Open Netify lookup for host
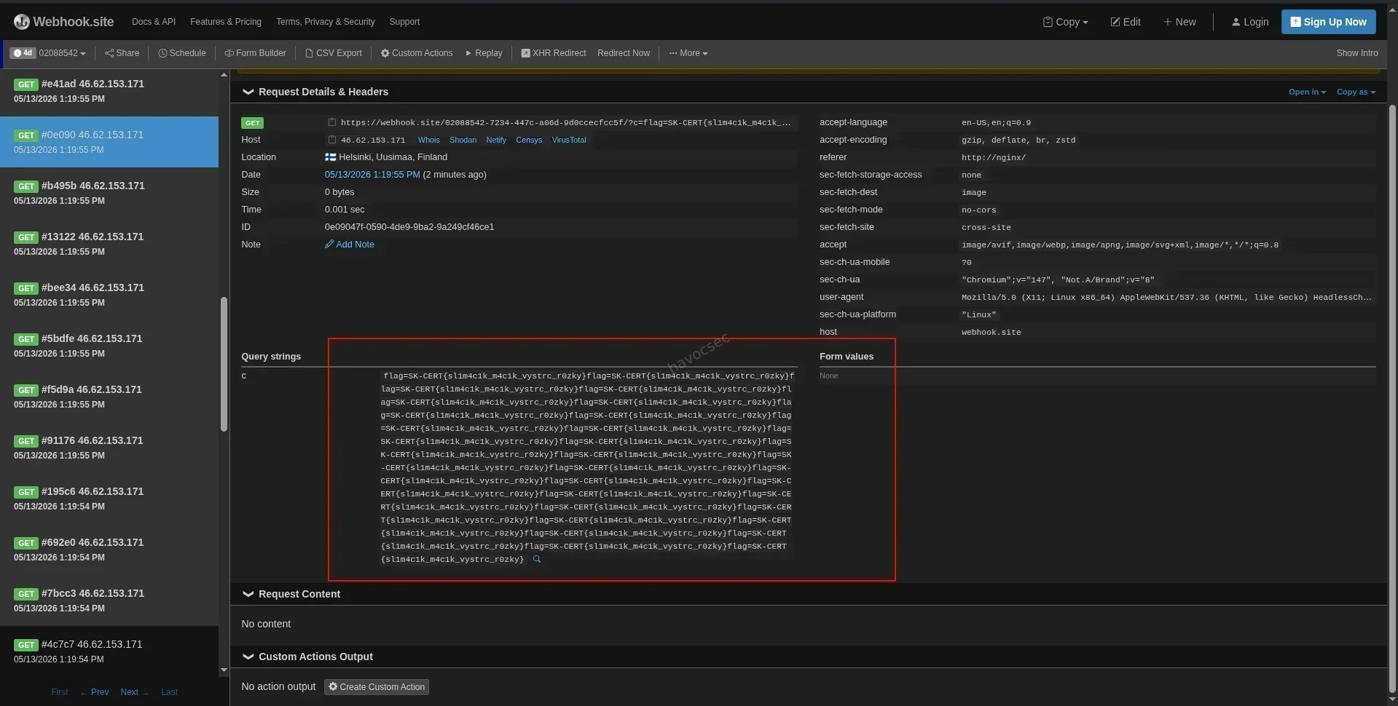Screen dimensions: 1398x706 (496, 140)
